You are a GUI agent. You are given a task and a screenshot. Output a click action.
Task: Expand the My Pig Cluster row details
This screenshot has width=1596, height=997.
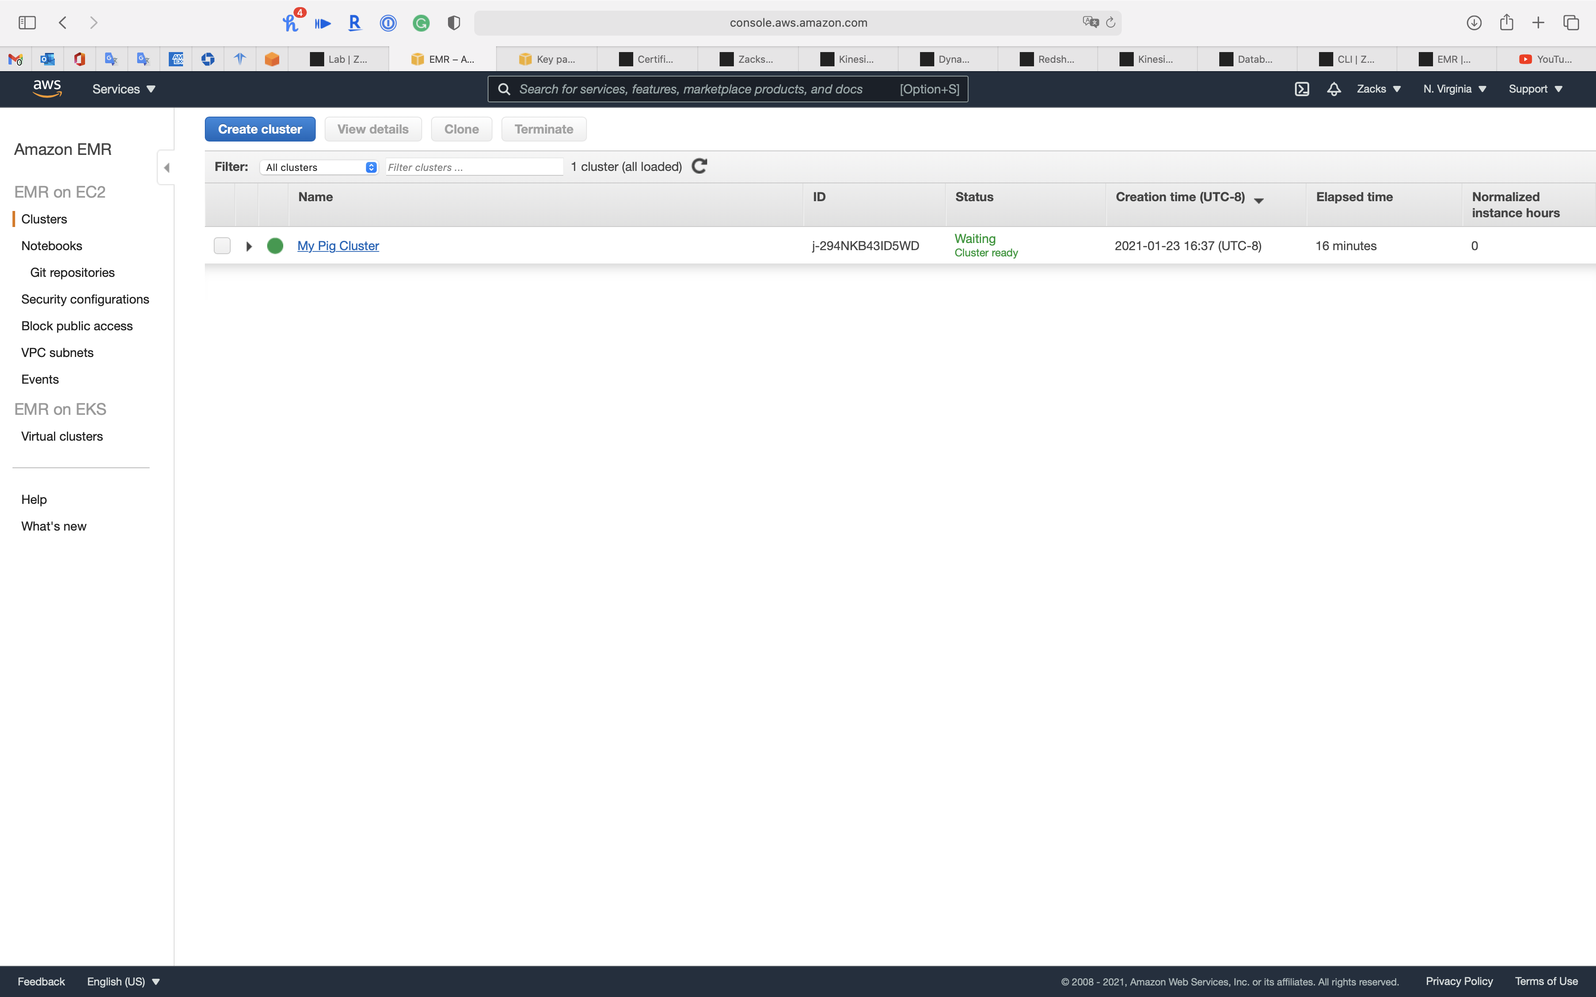coord(248,246)
